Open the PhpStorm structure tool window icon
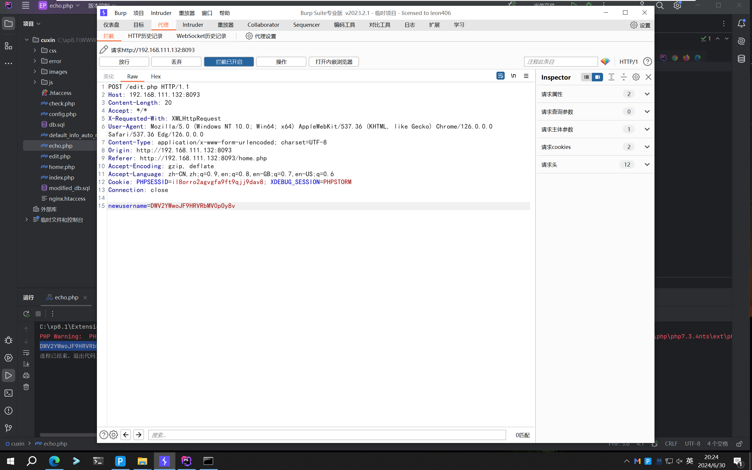Screen dimensions: 752x470 coord(9,46)
